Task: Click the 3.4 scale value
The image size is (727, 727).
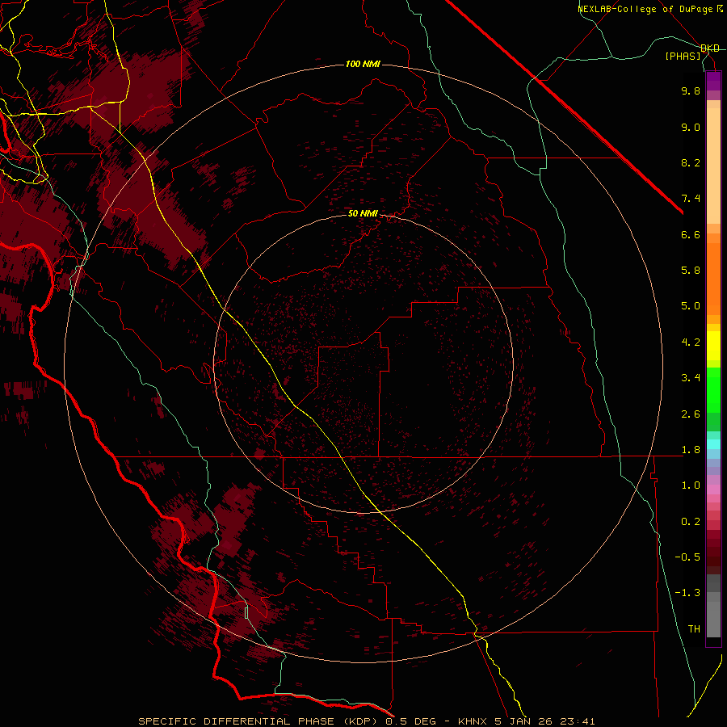Action: [x=691, y=378]
